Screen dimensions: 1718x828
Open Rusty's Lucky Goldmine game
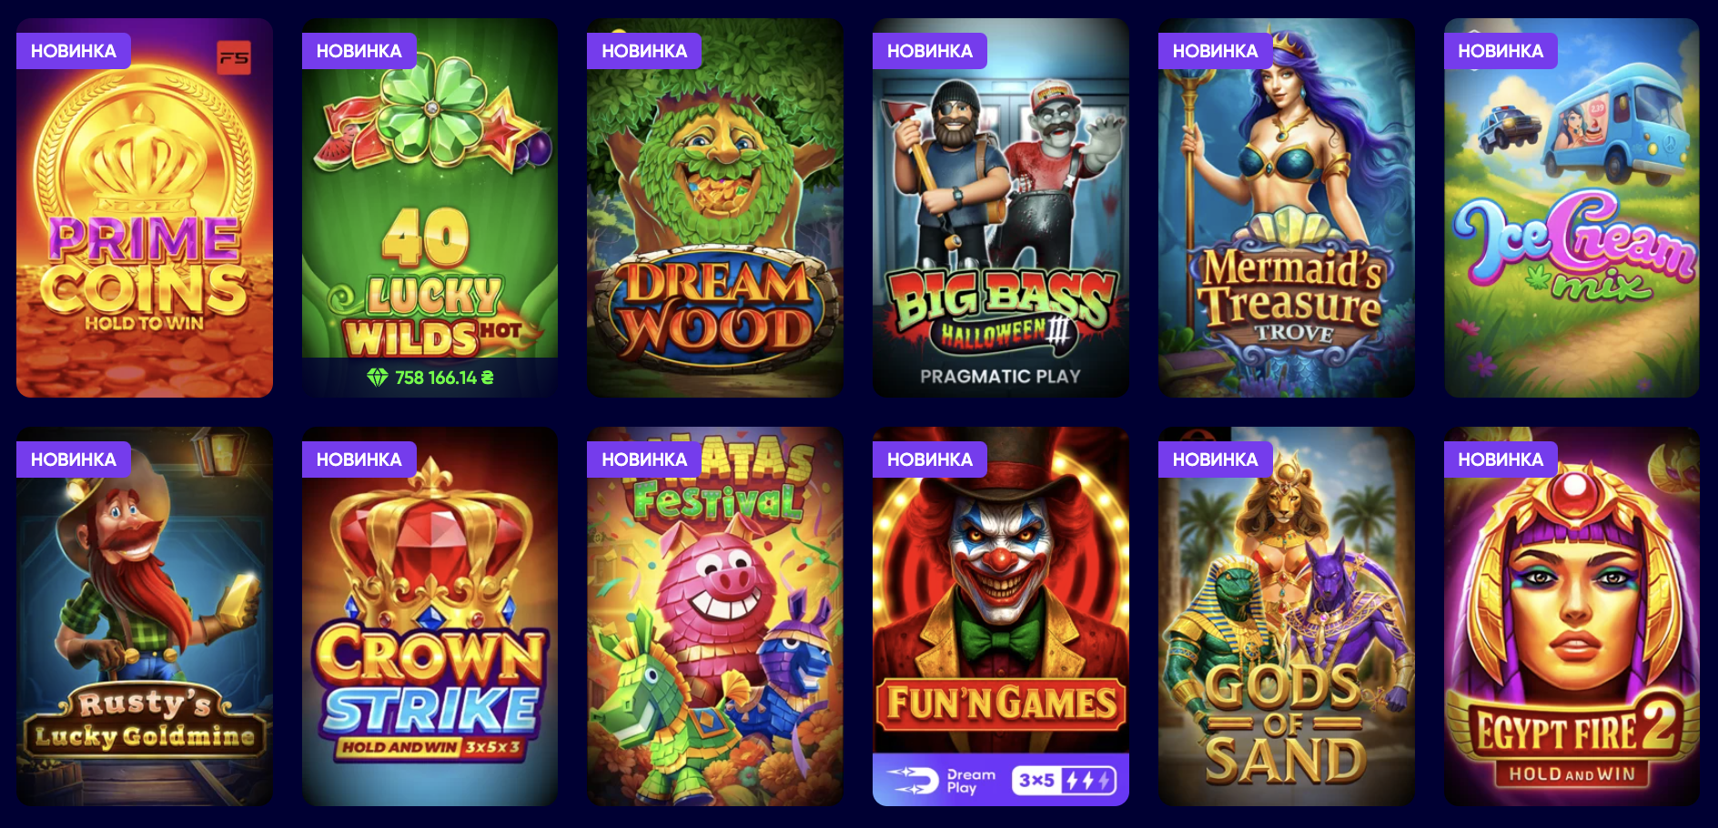coord(145,617)
